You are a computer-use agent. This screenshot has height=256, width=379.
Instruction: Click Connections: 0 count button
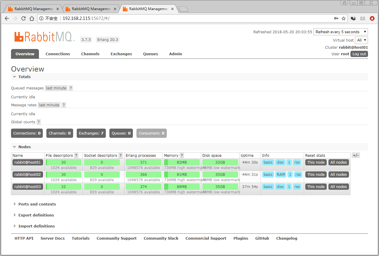(27, 133)
